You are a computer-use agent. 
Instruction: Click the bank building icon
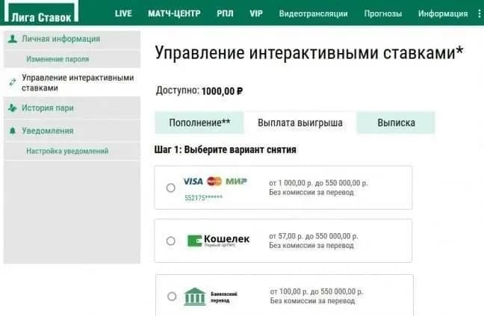click(x=195, y=297)
